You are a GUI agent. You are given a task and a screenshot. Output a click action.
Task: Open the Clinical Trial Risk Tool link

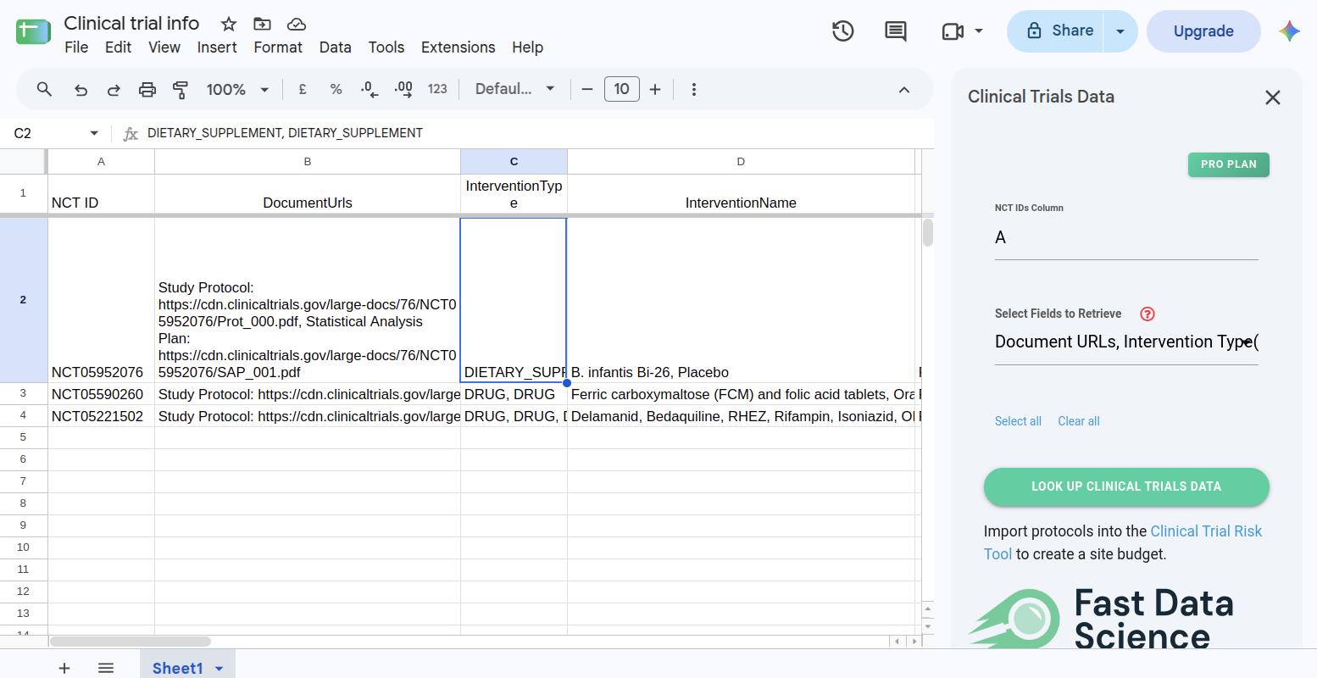click(1123, 542)
